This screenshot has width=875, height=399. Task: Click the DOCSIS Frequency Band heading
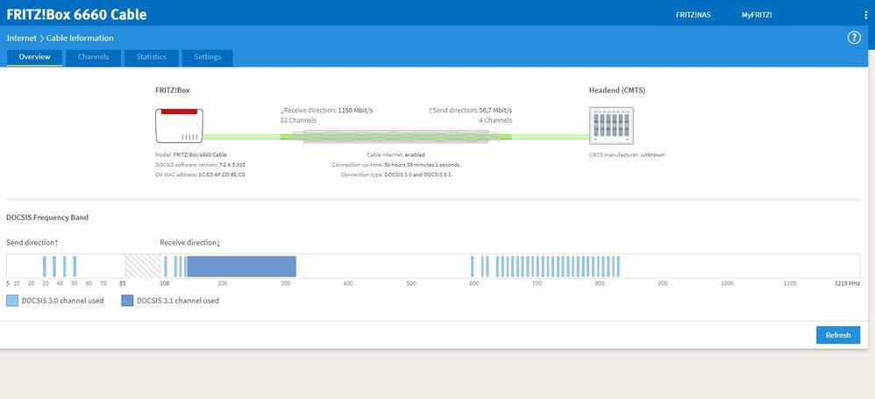(x=47, y=217)
